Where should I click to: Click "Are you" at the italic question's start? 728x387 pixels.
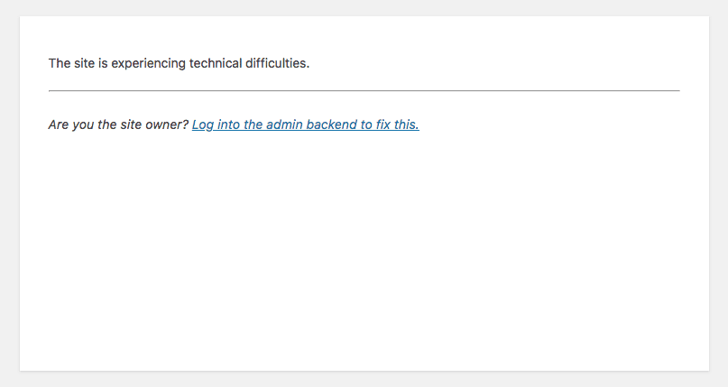tap(71, 124)
